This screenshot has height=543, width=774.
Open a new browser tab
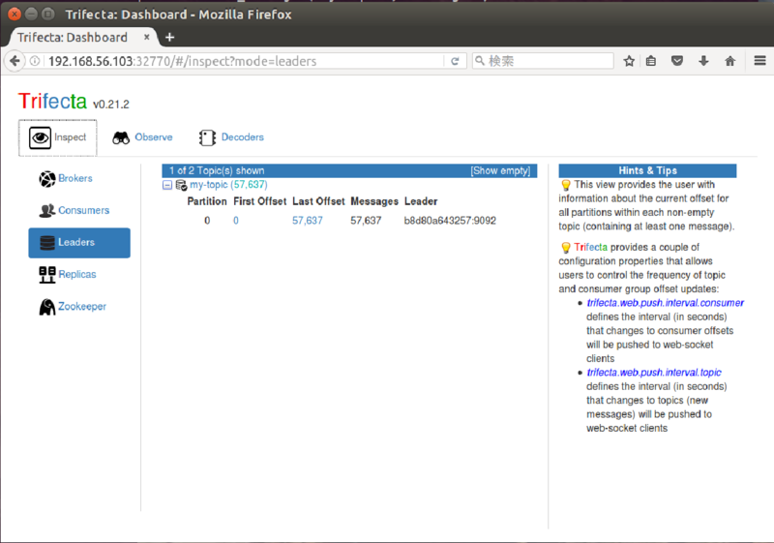(170, 37)
